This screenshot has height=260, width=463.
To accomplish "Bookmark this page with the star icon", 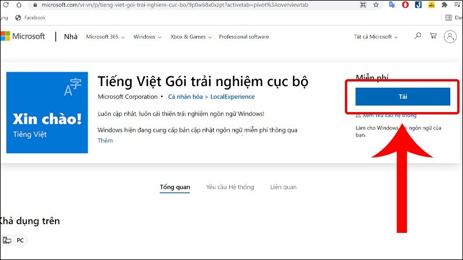I will tap(376, 5).
